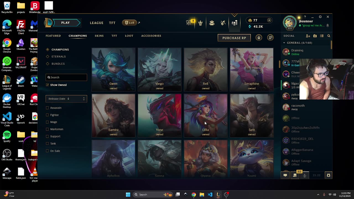The image size is (354, 199).
Task: Open the friends list options icon
Action: (x=322, y=36)
